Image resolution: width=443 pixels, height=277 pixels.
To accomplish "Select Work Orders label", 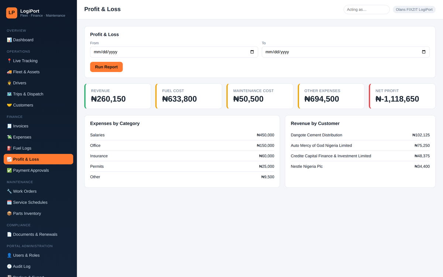I will [x=25, y=191].
